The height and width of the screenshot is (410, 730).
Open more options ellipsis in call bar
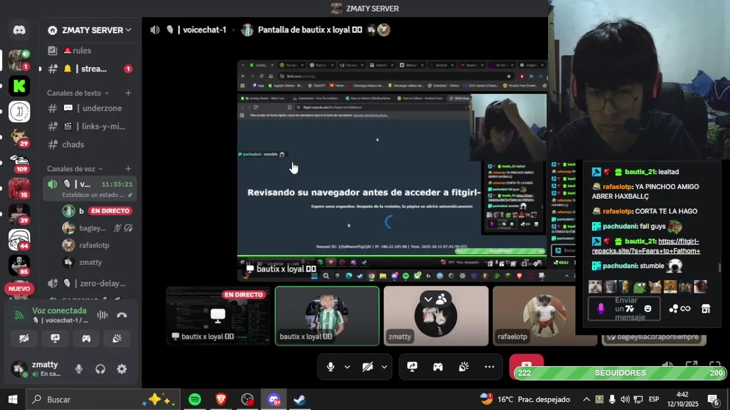489,367
